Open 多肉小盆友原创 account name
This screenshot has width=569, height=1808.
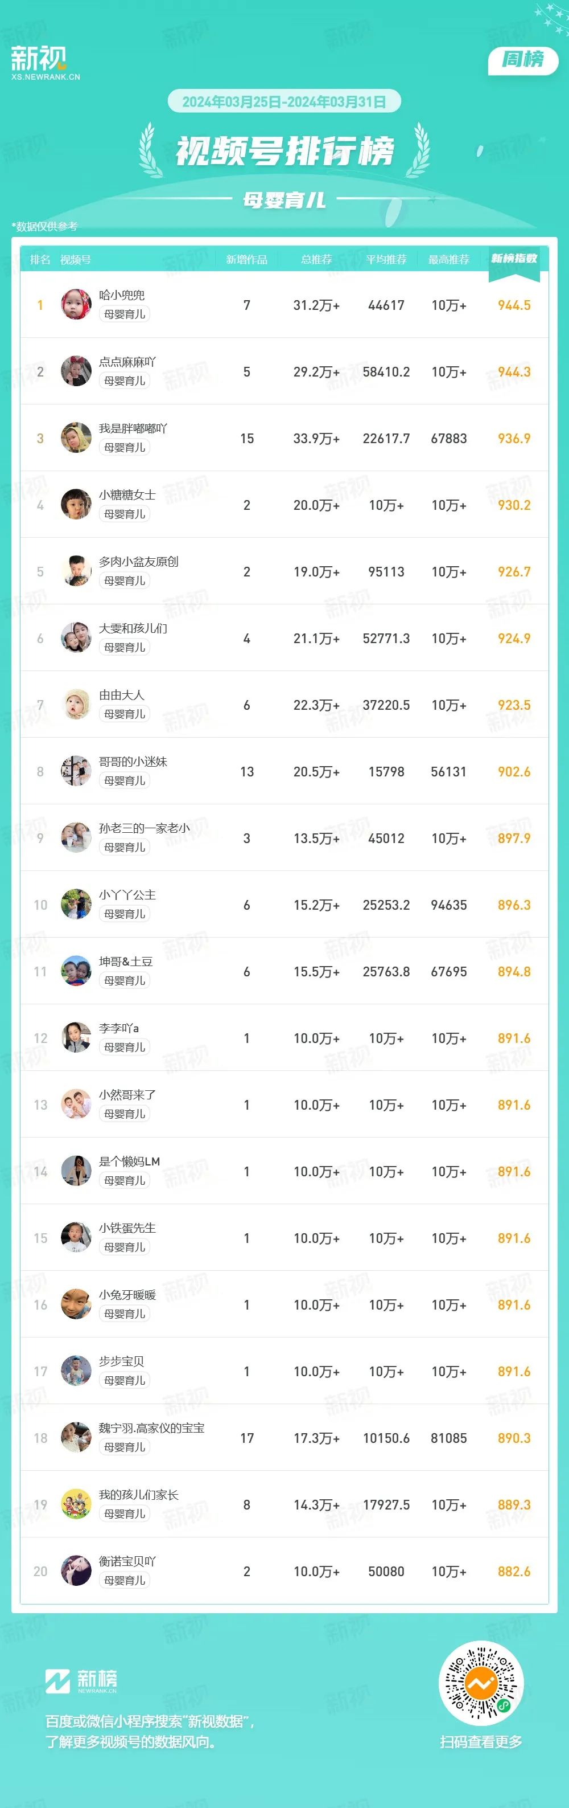click(139, 562)
